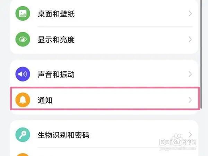Choose the 生物识别和密码 text entry
The height and width of the screenshot is (156, 208).
coord(63,135)
